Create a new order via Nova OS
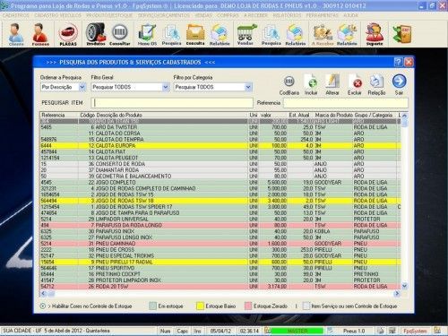448x336 pixels. point(147,34)
